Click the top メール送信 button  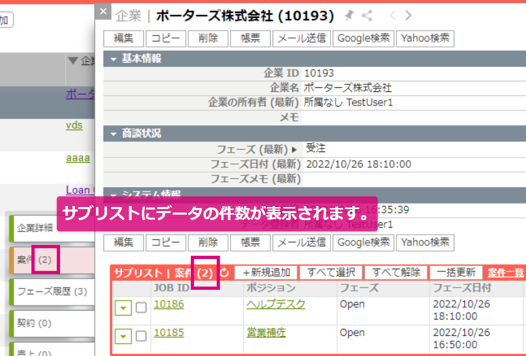[301, 38]
